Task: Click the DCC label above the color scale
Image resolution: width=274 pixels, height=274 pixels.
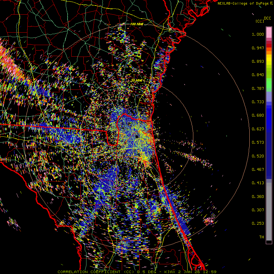Action: [267, 18]
